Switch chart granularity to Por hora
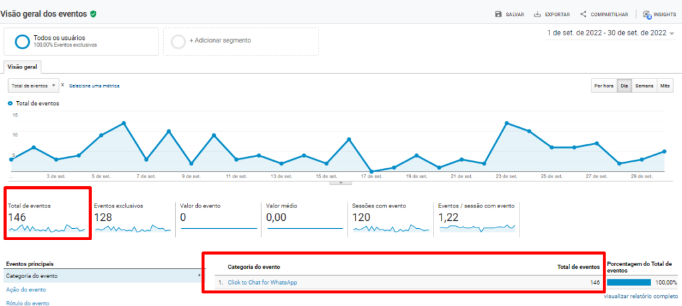The height and width of the screenshot is (306, 682). pos(603,86)
